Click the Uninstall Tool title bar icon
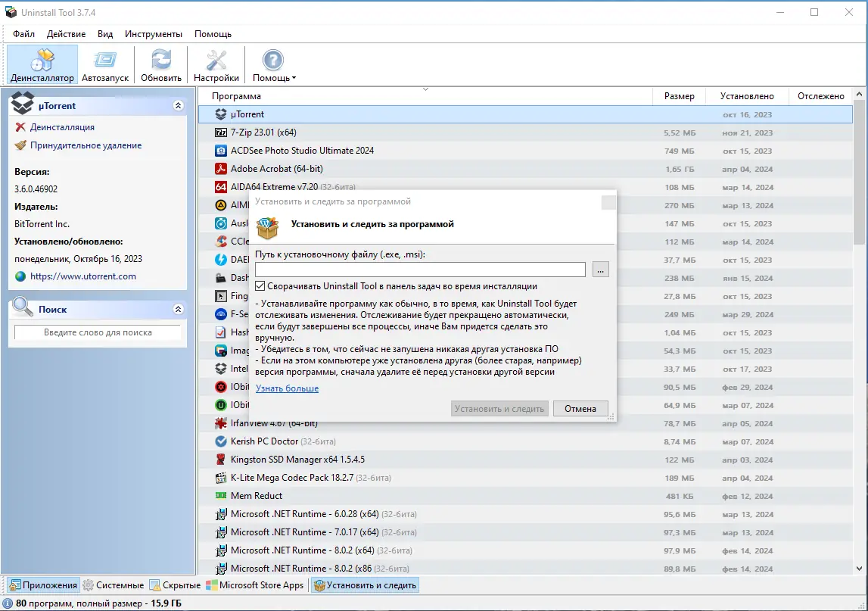Viewport: 868px width, 611px height. click(11, 12)
